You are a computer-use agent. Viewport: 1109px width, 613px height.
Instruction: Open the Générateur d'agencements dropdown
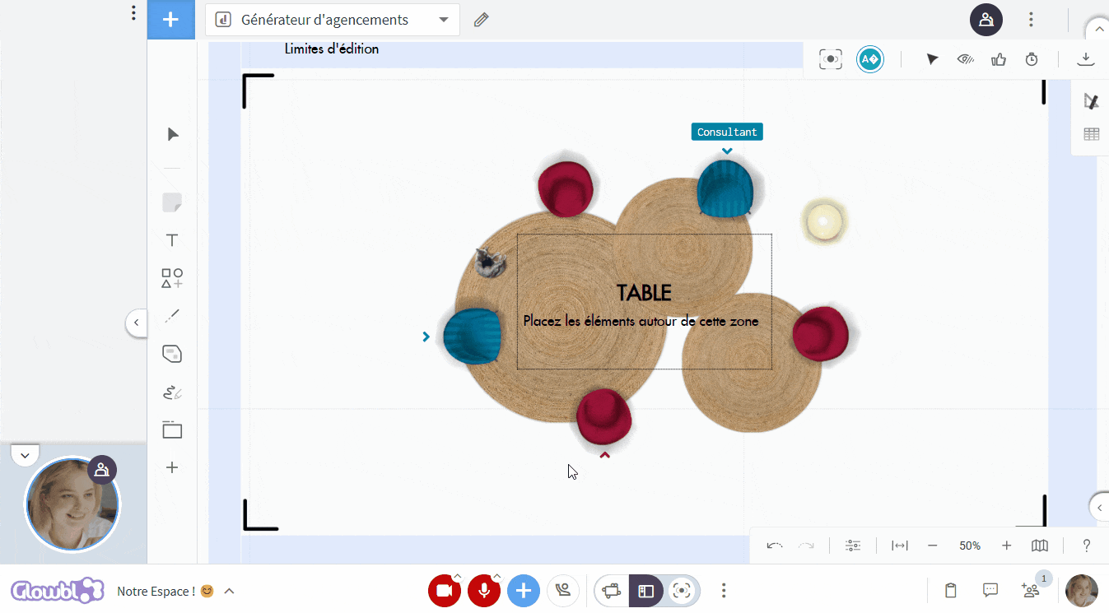click(333, 20)
